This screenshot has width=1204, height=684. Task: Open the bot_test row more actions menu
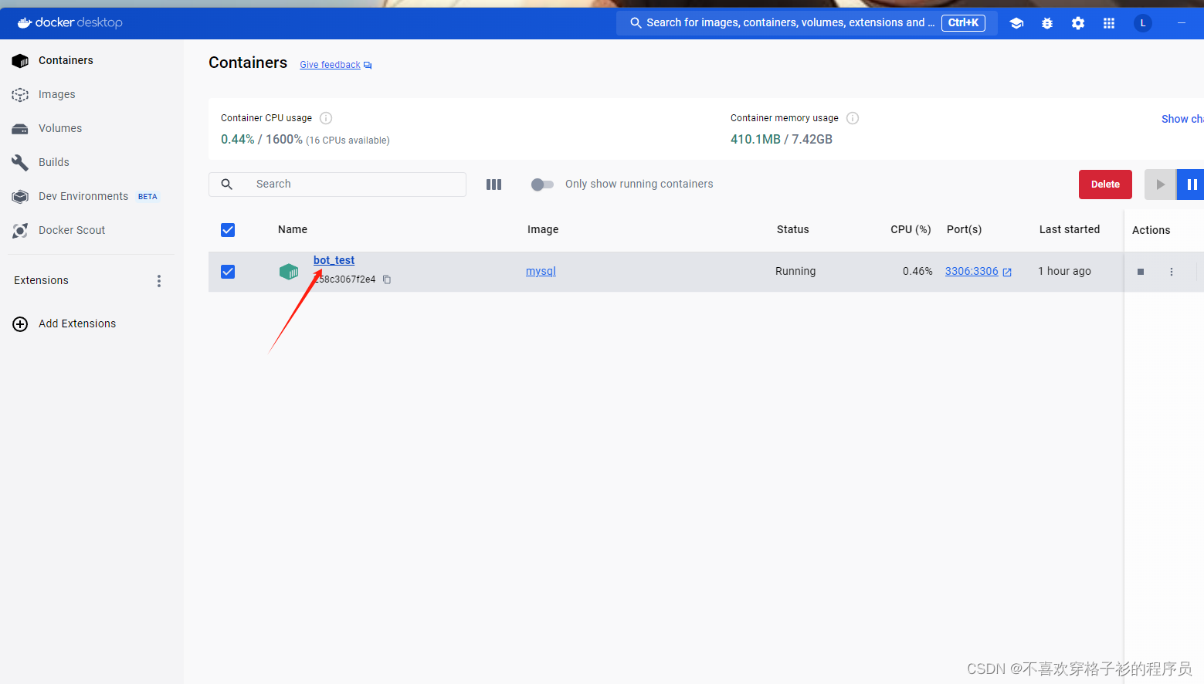1172,272
